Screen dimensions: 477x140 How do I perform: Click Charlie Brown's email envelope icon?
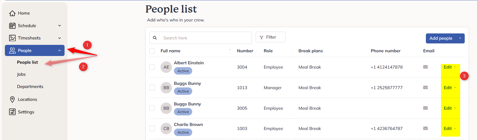pyautogui.click(x=425, y=128)
